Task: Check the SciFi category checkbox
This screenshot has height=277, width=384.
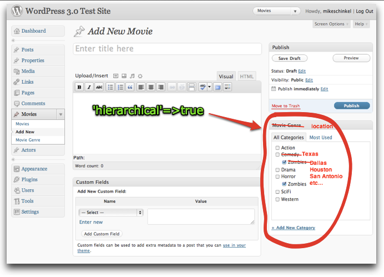Action: point(277,192)
